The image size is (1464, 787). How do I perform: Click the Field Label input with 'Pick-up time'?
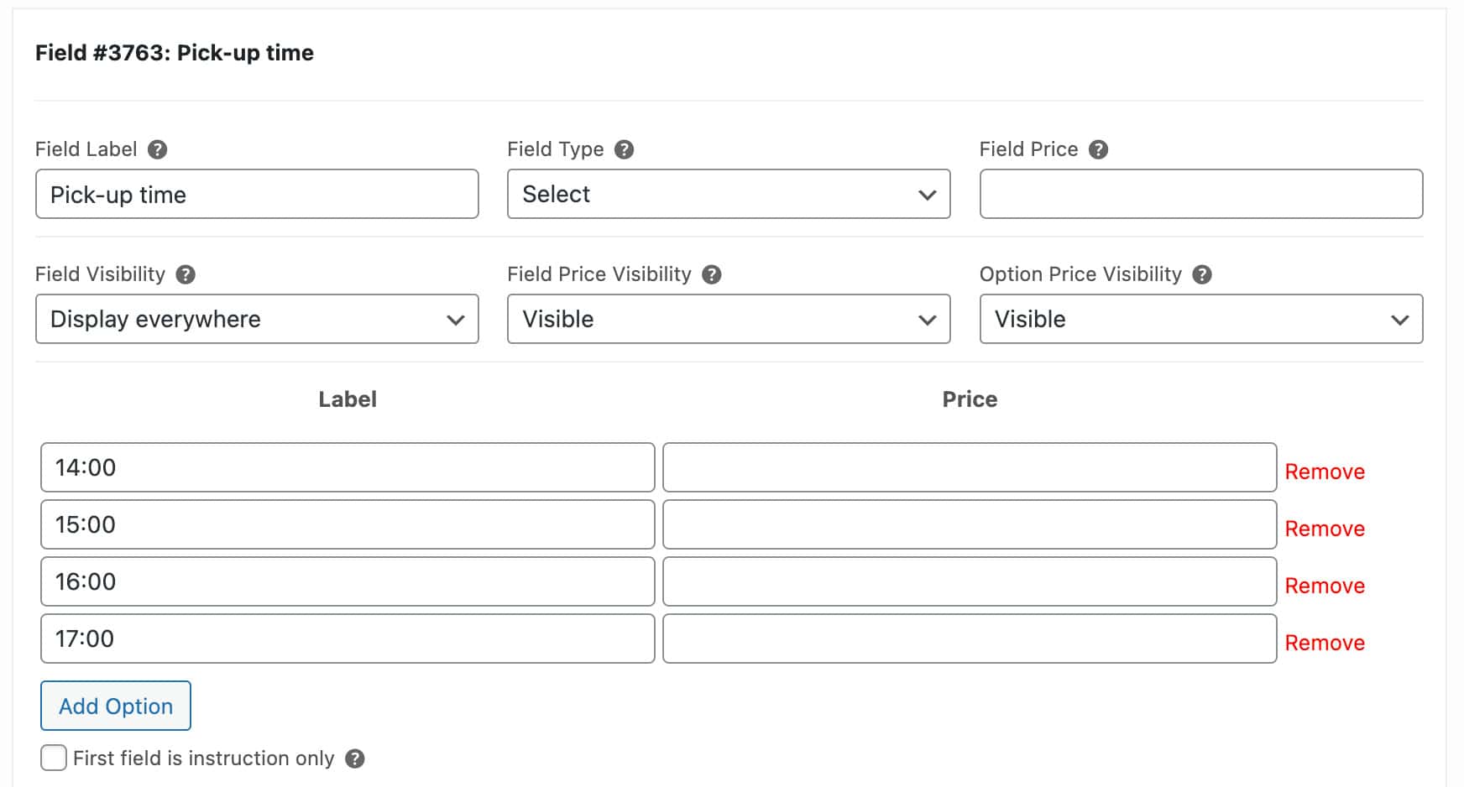(x=256, y=194)
